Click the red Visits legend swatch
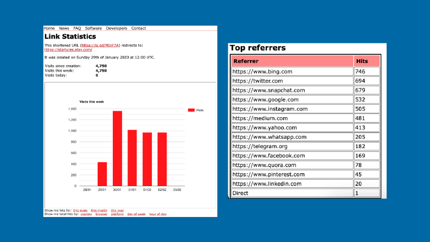The image size is (430, 242). click(191, 110)
